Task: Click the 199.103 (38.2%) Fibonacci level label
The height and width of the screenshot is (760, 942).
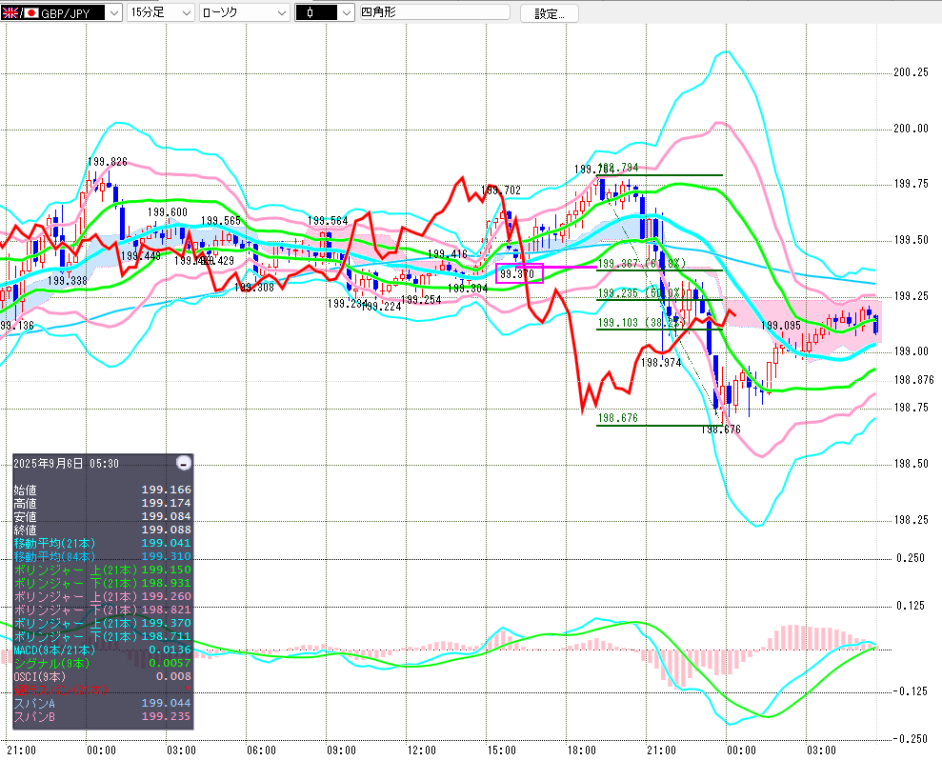Action: (x=642, y=322)
